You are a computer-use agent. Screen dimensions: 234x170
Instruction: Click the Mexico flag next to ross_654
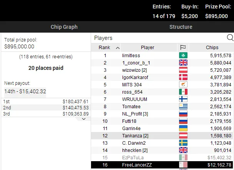pyautogui.click(x=183, y=92)
